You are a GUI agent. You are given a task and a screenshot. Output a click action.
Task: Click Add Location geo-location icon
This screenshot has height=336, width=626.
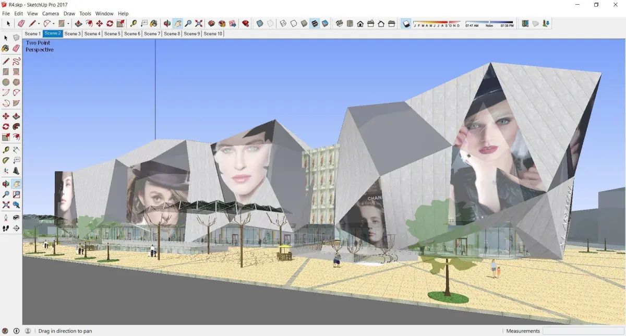point(525,23)
